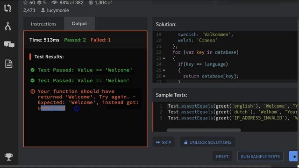Image resolution: width=299 pixels, height=168 pixels.
Task: Click code line "swedish: 'Valkommen'"
Action: coord(206,35)
